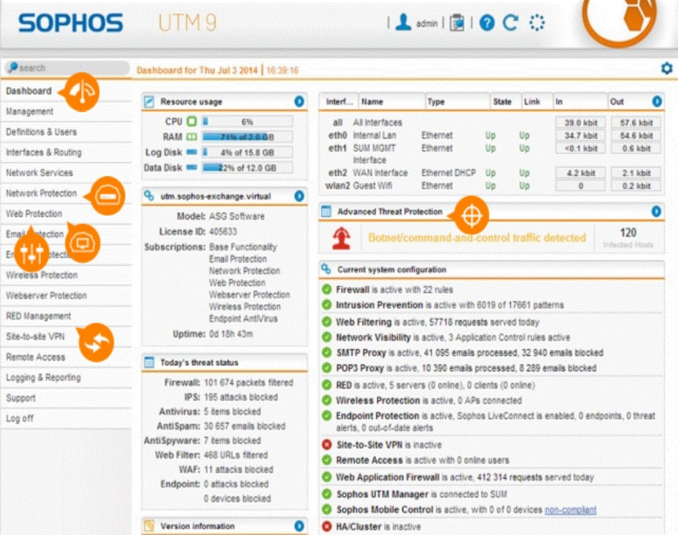Expand the interfaces table arrow button

[x=657, y=101]
